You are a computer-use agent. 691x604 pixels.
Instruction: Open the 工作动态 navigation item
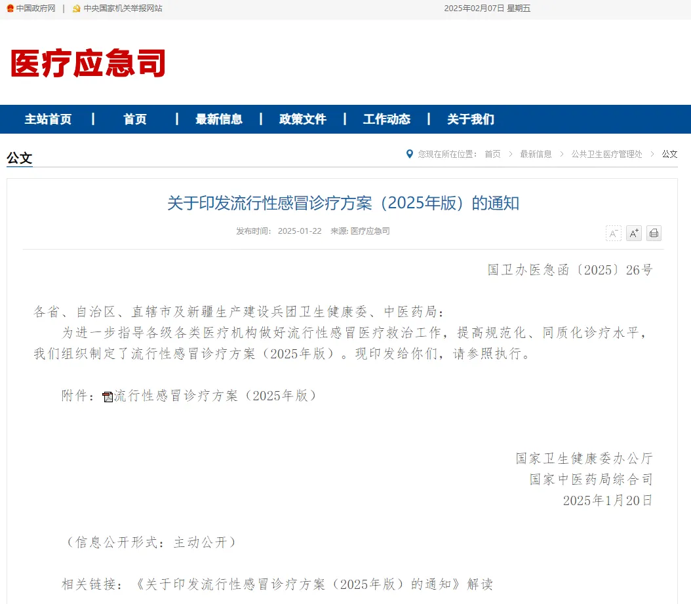(x=387, y=119)
